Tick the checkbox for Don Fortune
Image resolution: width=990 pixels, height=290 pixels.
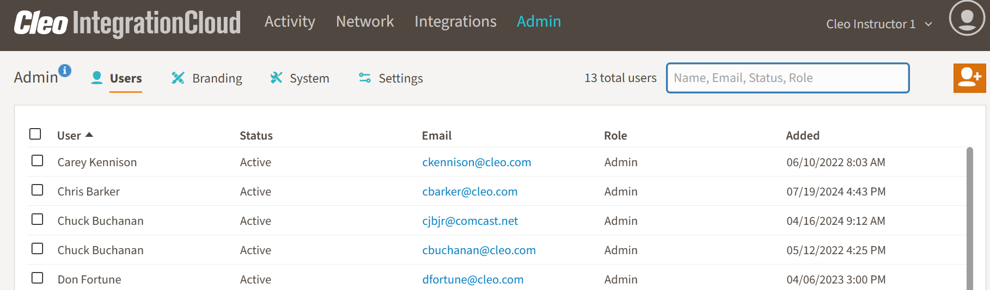[x=38, y=278]
